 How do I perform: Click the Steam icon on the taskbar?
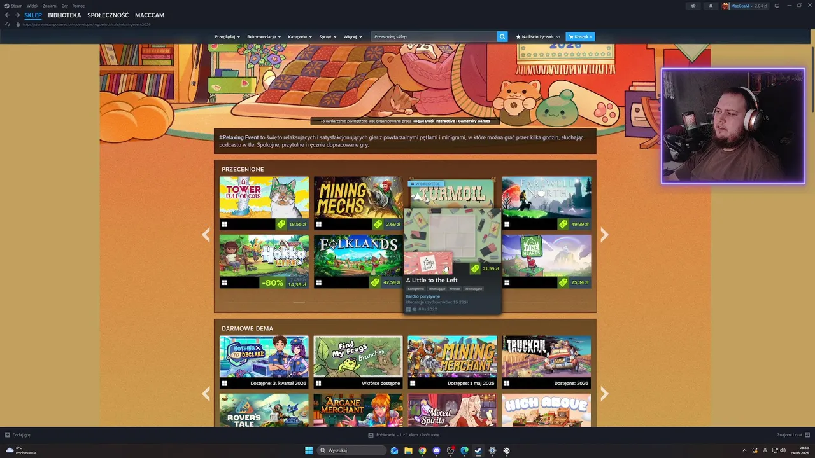(478, 450)
